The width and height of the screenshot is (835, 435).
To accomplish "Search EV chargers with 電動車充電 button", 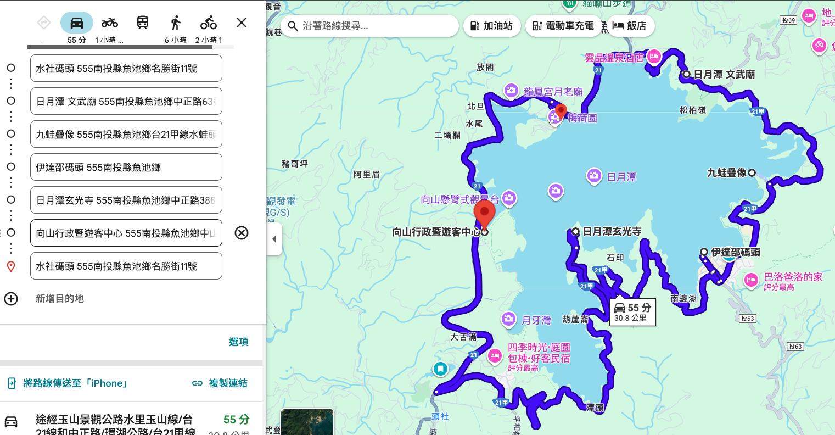I will point(563,25).
